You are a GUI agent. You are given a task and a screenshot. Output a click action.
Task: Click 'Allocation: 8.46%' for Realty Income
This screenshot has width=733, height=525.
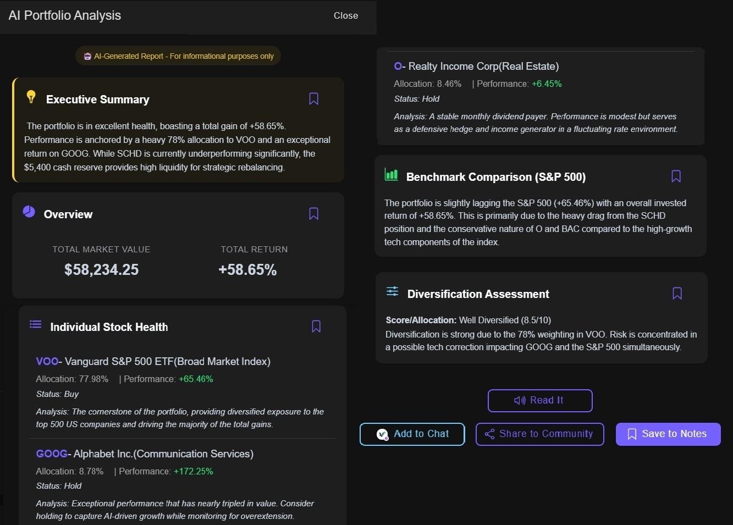427,84
